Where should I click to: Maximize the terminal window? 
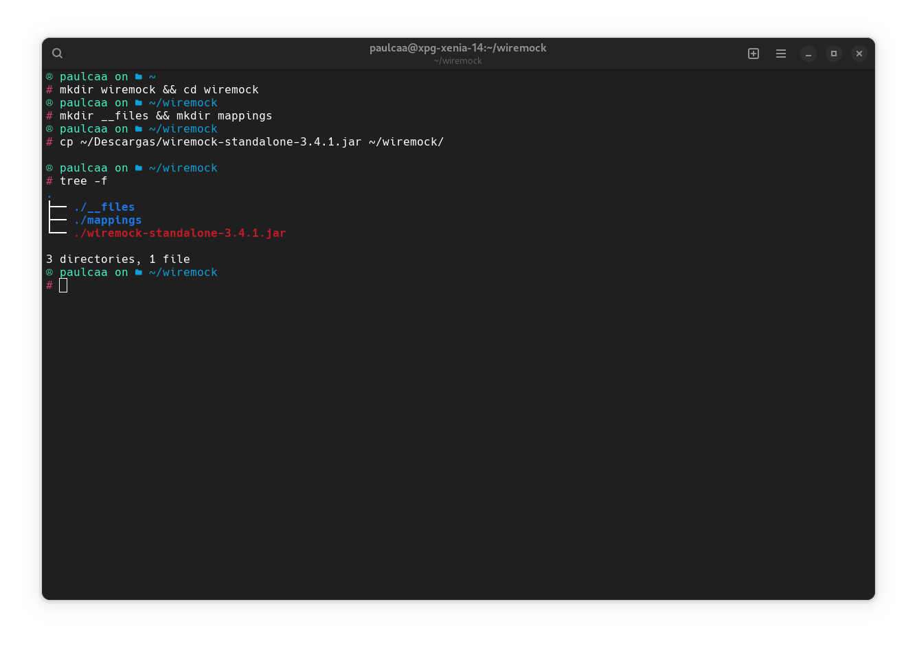[x=834, y=54]
